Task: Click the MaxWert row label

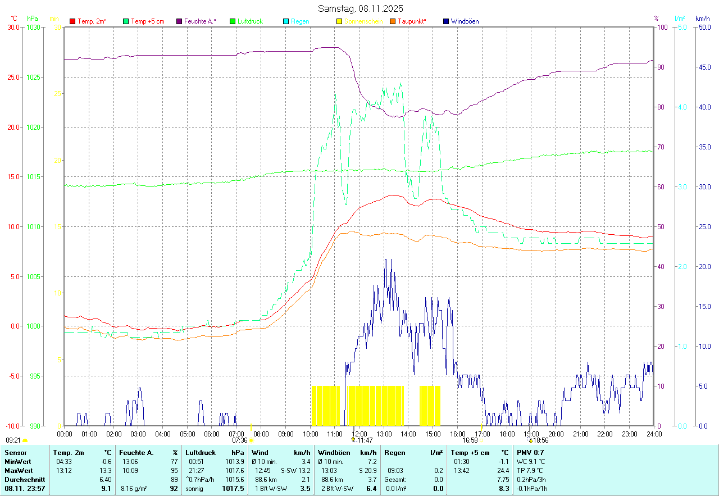Action: coord(19,470)
